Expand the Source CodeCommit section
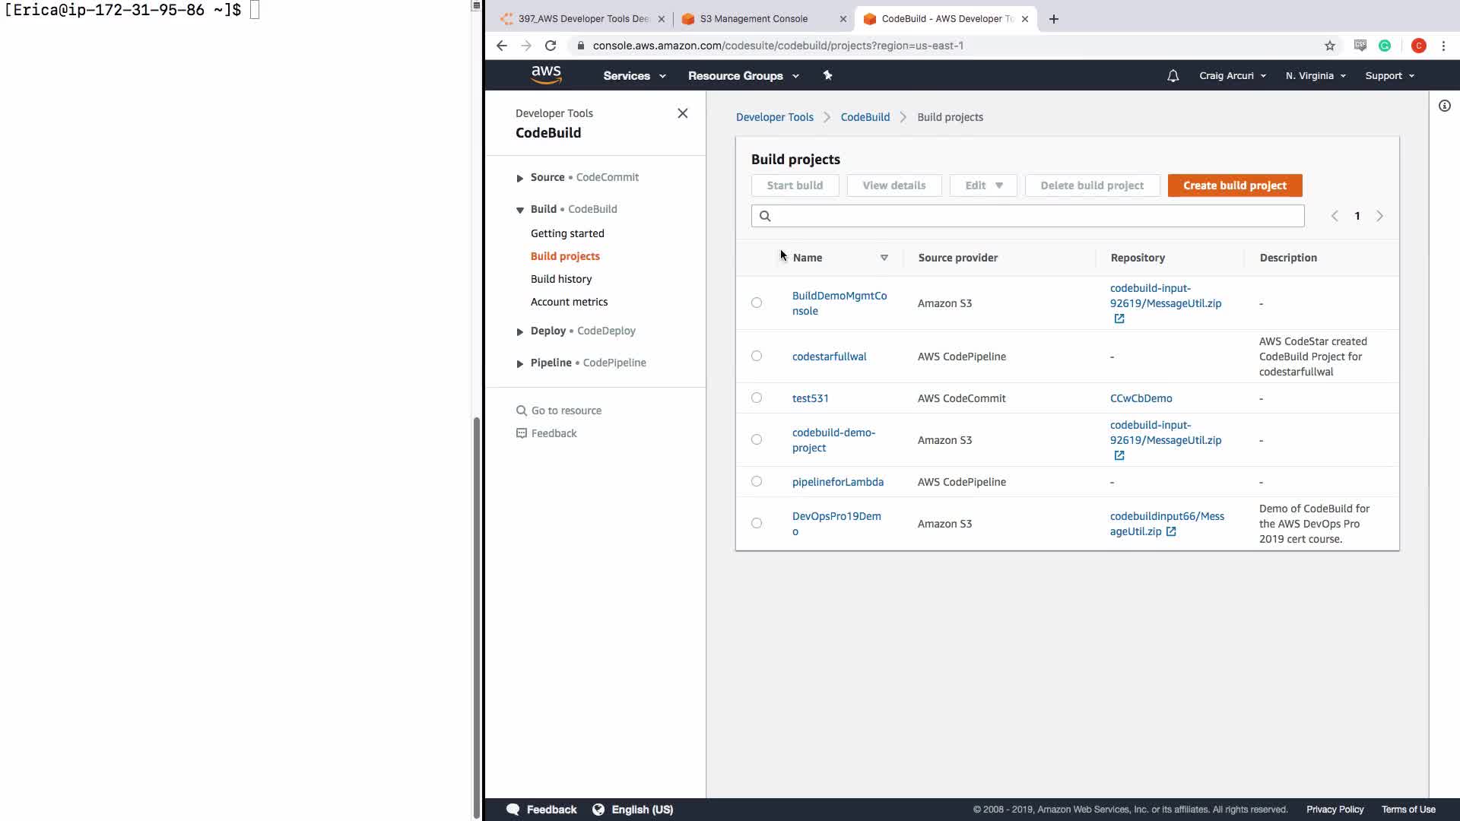 tap(520, 178)
